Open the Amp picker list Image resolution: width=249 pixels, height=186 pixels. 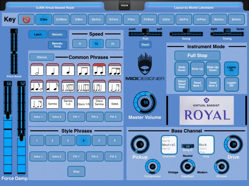[206, 145]
